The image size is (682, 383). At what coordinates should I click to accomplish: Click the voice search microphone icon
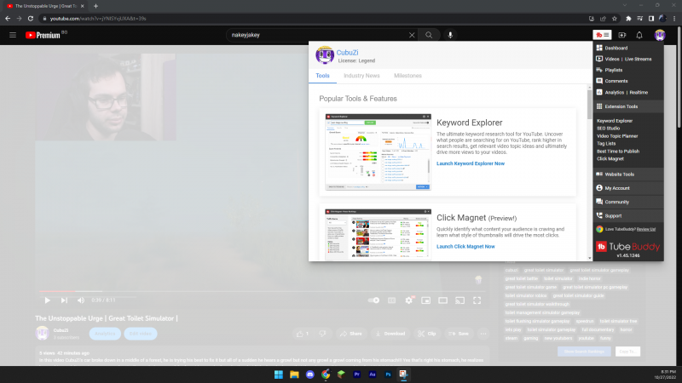click(450, 35)
